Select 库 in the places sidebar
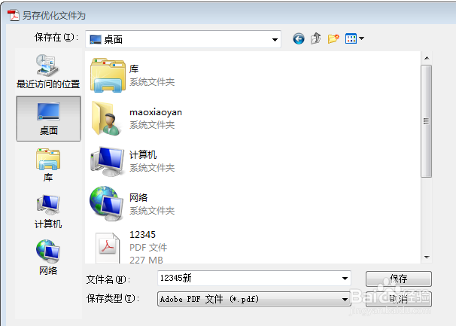 point(48,165)
